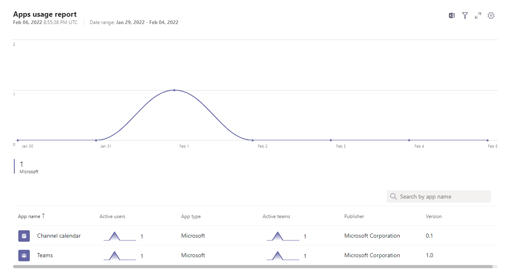Sort by Active teams column

276,216
